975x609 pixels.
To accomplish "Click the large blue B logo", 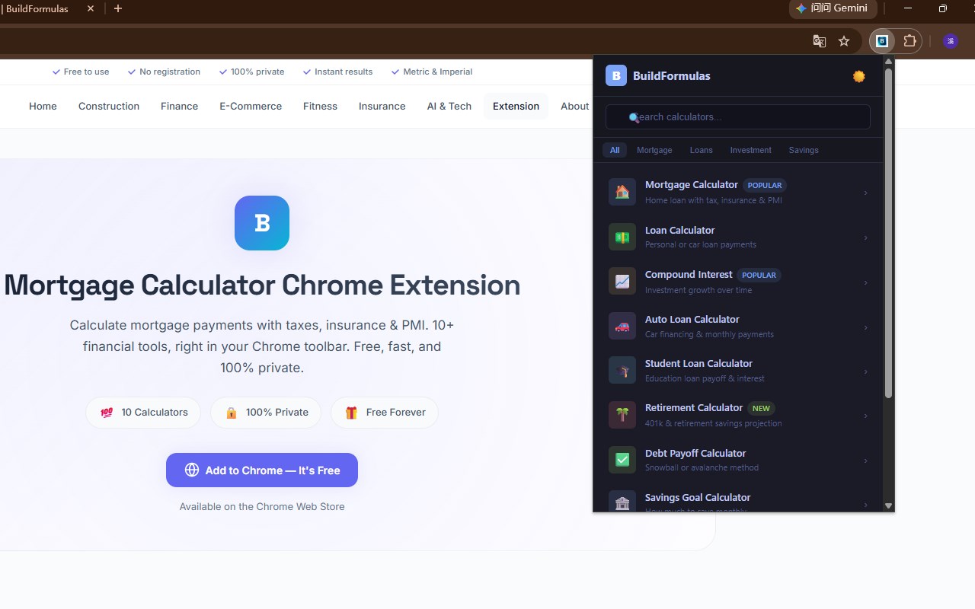I will (x=262, y=223).
